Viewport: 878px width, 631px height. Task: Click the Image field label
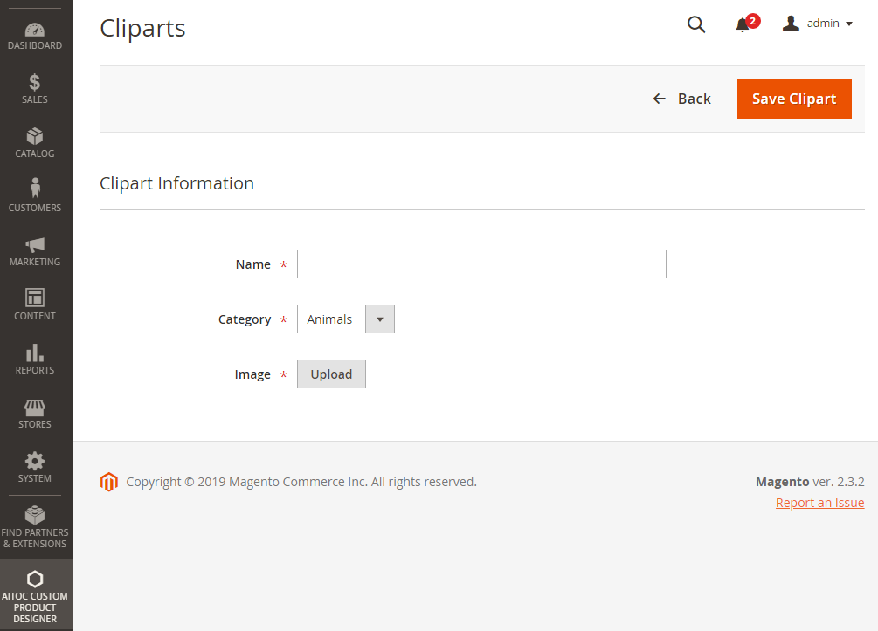click(252, 374)
